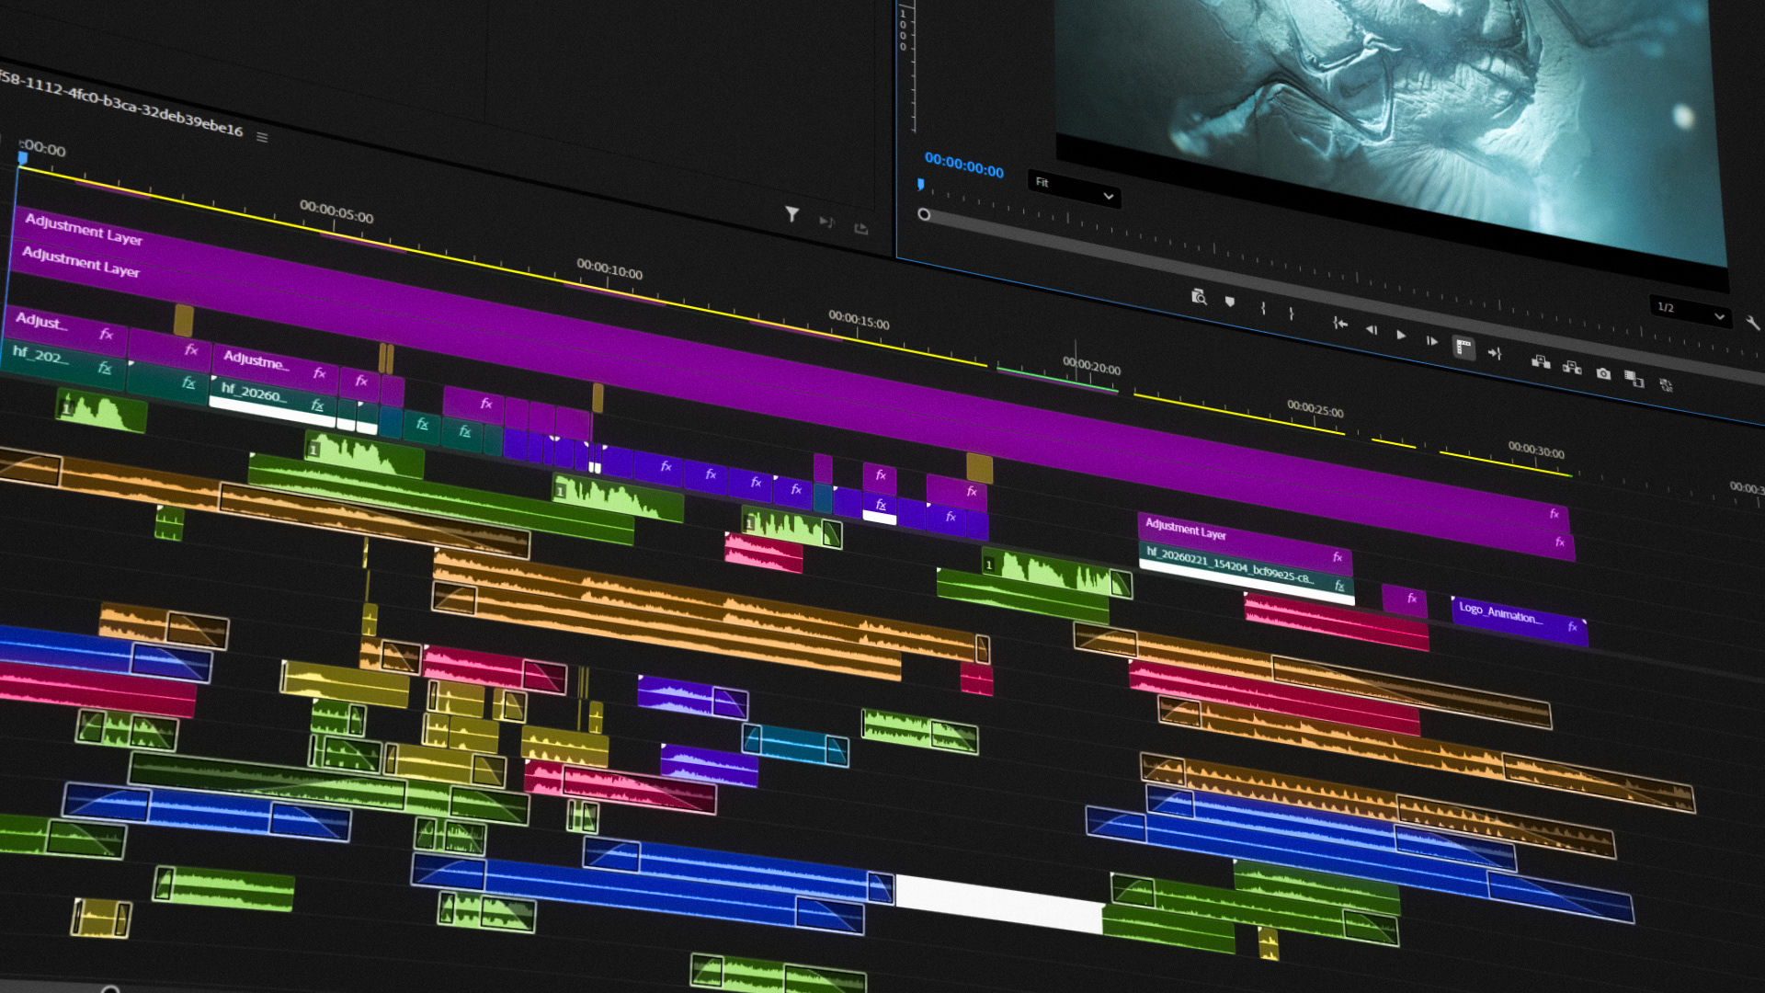Open the sequence panel hamburger menu

click(x=262, y=137)
